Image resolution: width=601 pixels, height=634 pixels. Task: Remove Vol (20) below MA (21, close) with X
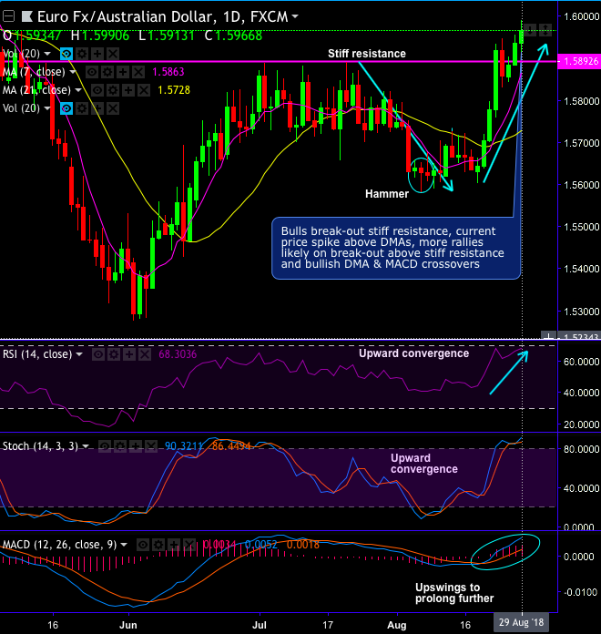[113, 108]
